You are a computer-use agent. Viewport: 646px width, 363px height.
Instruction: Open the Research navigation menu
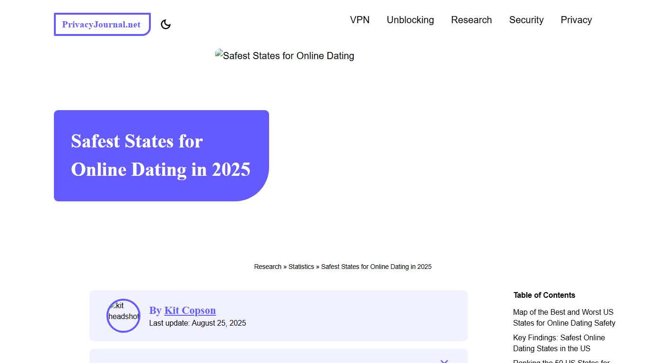[x=471, y=20]
